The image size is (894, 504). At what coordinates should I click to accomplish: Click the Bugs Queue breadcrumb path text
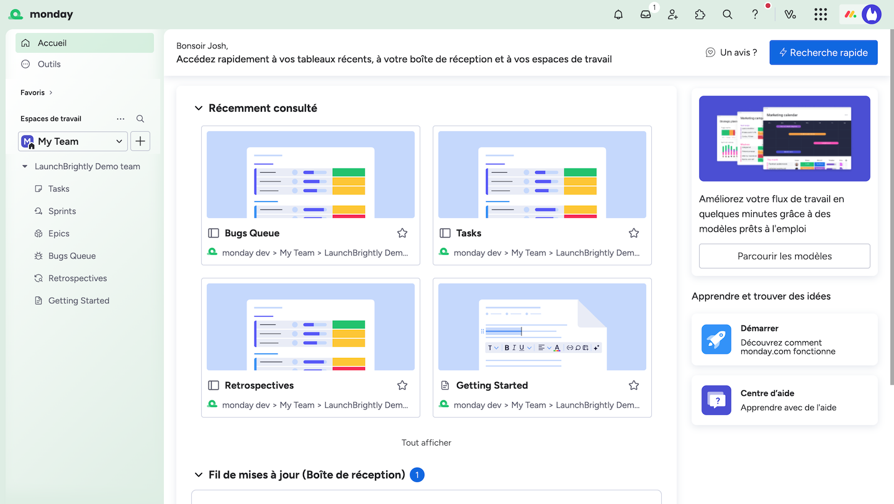coord(315,253)
